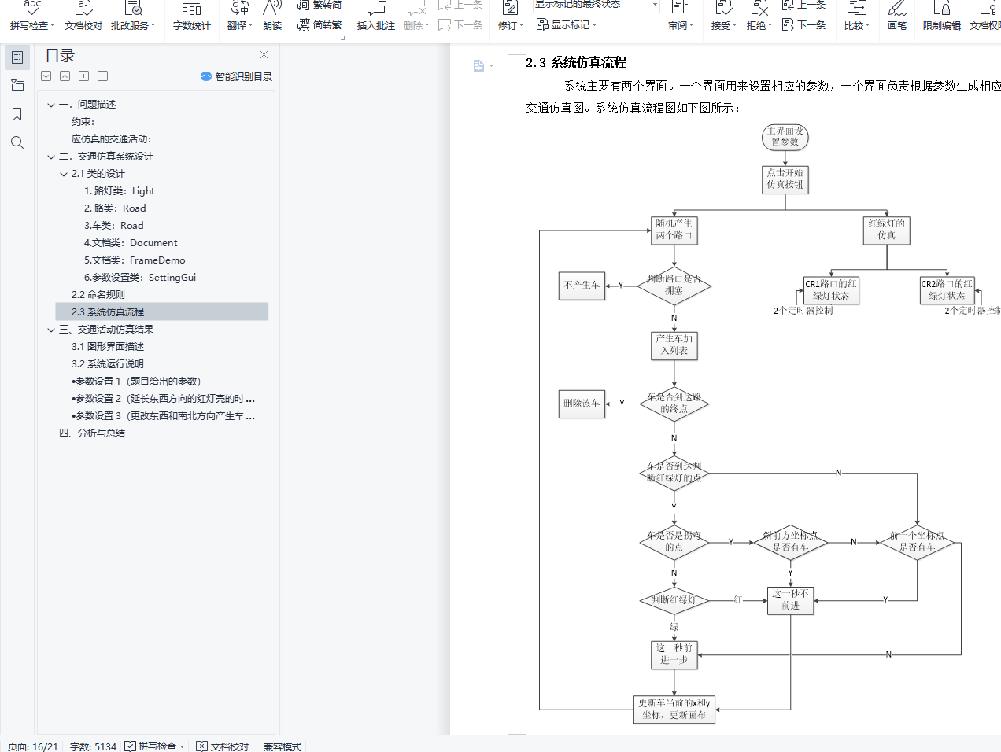Go to 3.1 图形界面描述 in the outline
1001x752 pixels.
click(x=108, y=347)
